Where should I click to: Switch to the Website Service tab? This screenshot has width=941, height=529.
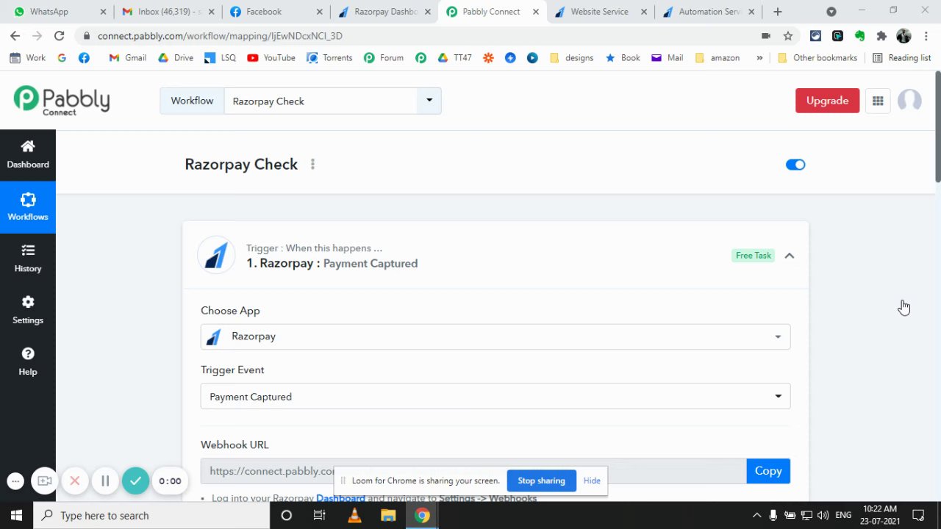[600, 12]
